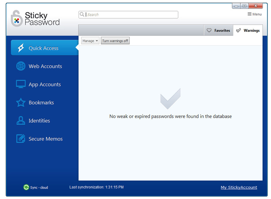Image resolution: width=271 pixels, height=199 pixels.
Task: Select the Quick Access section
Action: [x=45, y=48]
